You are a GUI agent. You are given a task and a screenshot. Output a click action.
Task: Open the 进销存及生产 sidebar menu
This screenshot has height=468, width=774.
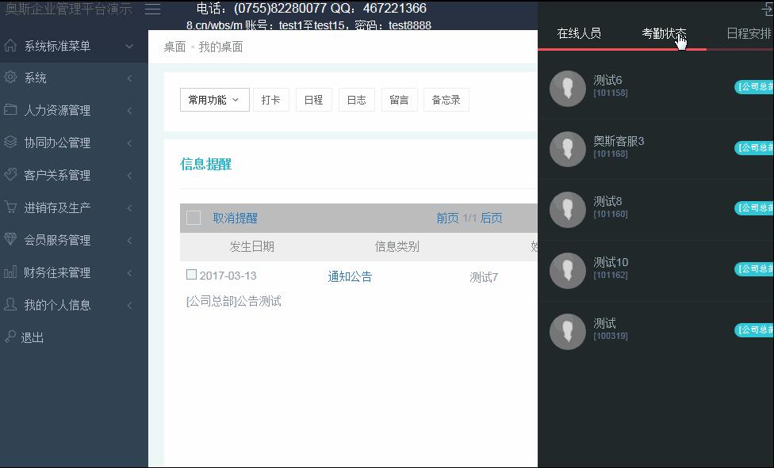click(x=74, y=208)
